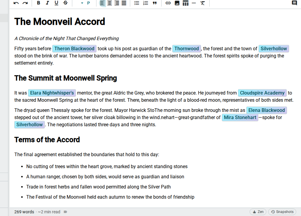Open the Mira Stonehart entity link

tap(240, 118)
